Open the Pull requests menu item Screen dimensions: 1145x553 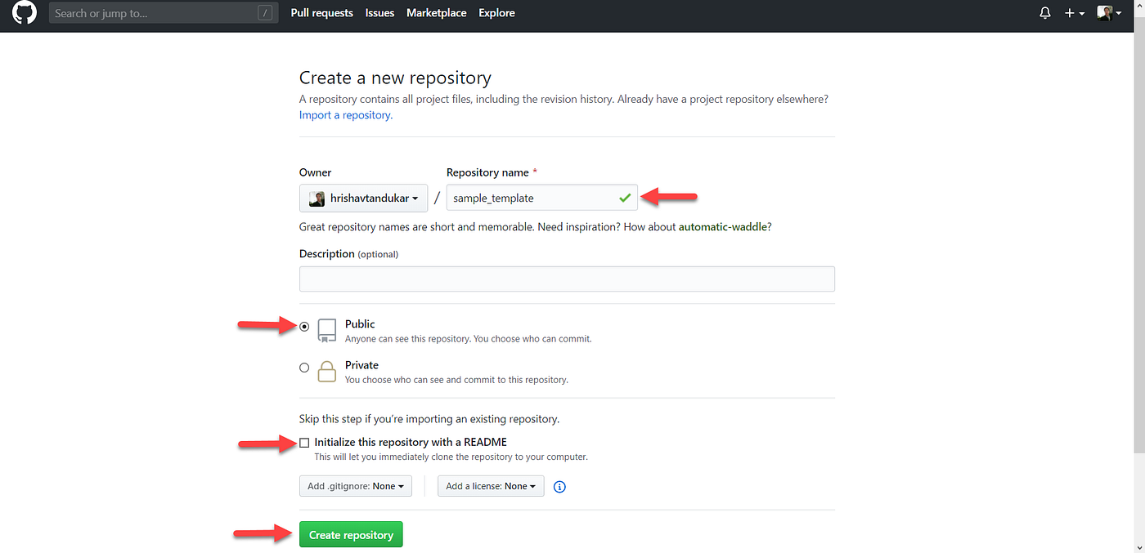coord(321,12)
